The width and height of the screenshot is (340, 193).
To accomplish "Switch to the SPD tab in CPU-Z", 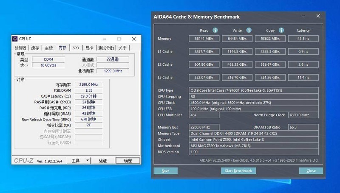I will [x=76, y=48].
